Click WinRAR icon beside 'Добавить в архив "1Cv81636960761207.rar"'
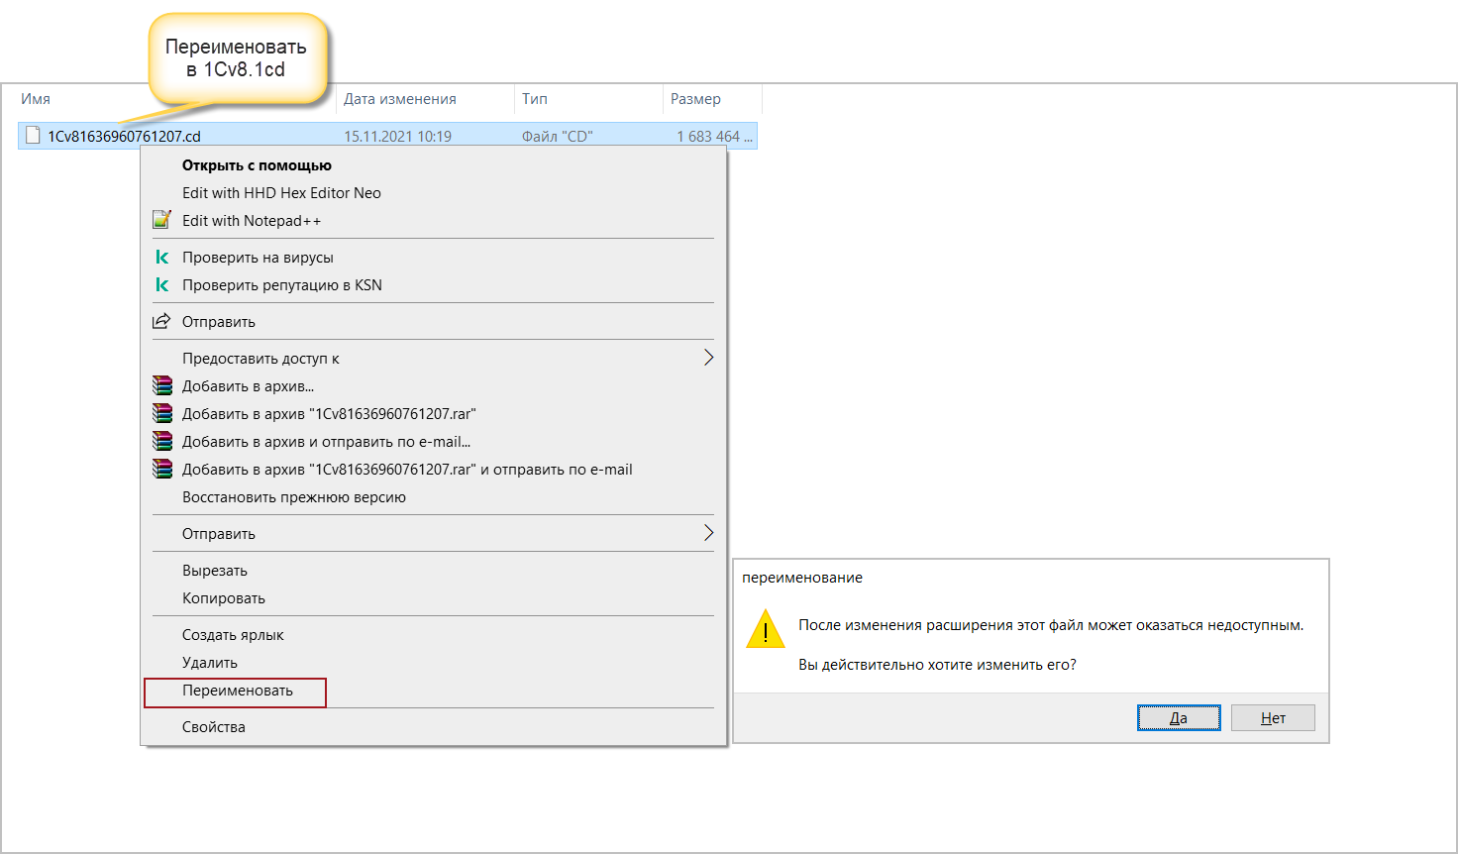This screenshot has height=854, width=1458. [161, 414]
